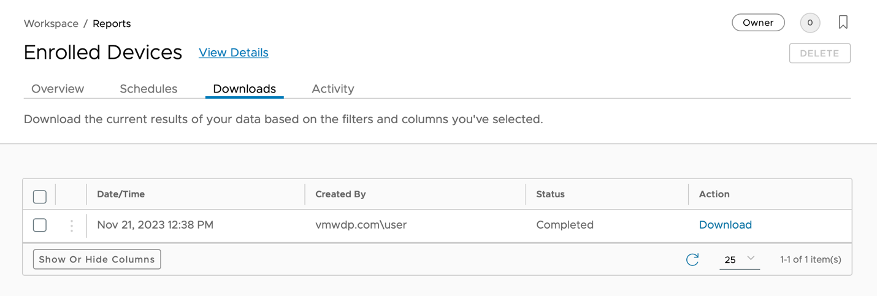Go to the Activity tab
Viewport: 877px width, 296px height.
tap(333, 89)
